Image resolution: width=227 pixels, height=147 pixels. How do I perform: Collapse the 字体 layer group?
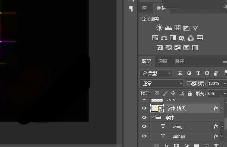[x=152, y=117]
